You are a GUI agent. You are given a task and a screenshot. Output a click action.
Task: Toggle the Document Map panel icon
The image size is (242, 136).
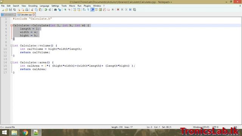coord(101,10)
